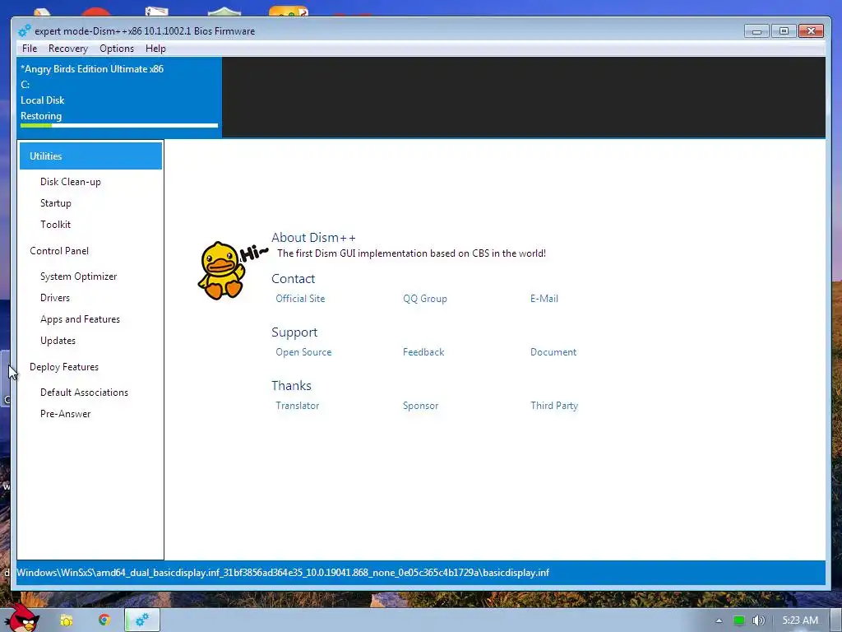Open the Updates page
This screenshot has height=632, width=842.
pos(58,341)
